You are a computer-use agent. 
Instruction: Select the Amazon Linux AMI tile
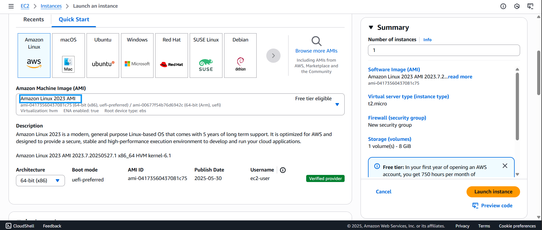point(34,55)
